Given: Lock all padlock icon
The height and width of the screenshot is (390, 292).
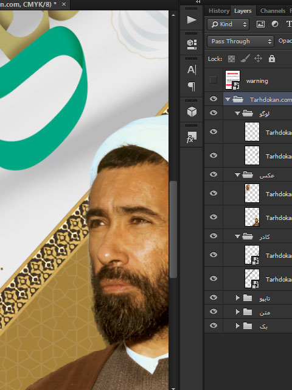Looking at the screenshot, I should point(272,58).
